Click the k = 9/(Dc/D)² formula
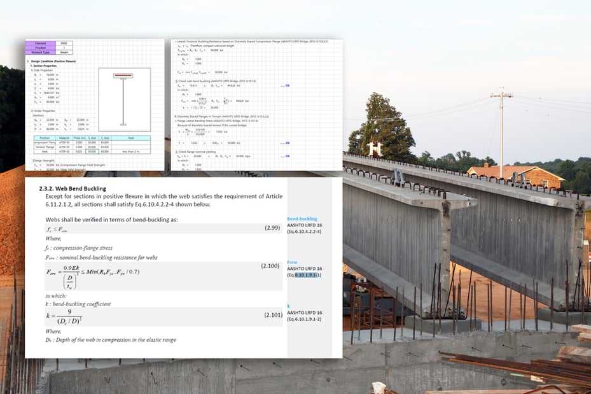Screen dimensions: 591x394 64,317
